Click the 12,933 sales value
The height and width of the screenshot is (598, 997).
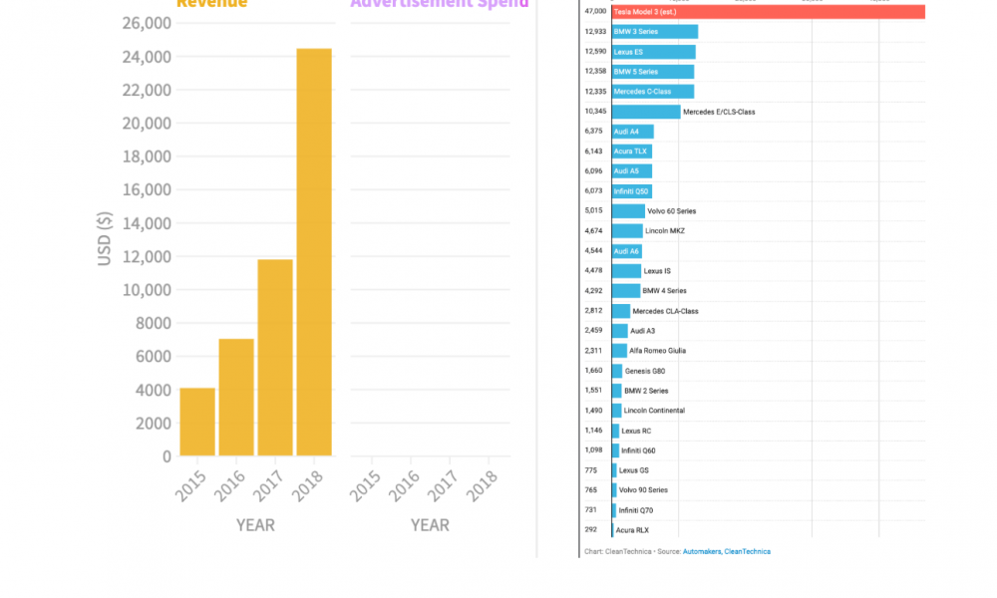click(595, 31)
